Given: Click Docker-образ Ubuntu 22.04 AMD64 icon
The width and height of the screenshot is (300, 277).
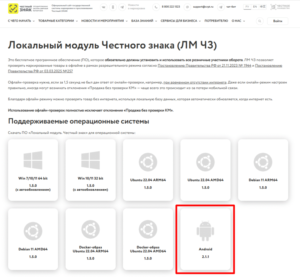Looking at the screenshot, I should (148, 229).
